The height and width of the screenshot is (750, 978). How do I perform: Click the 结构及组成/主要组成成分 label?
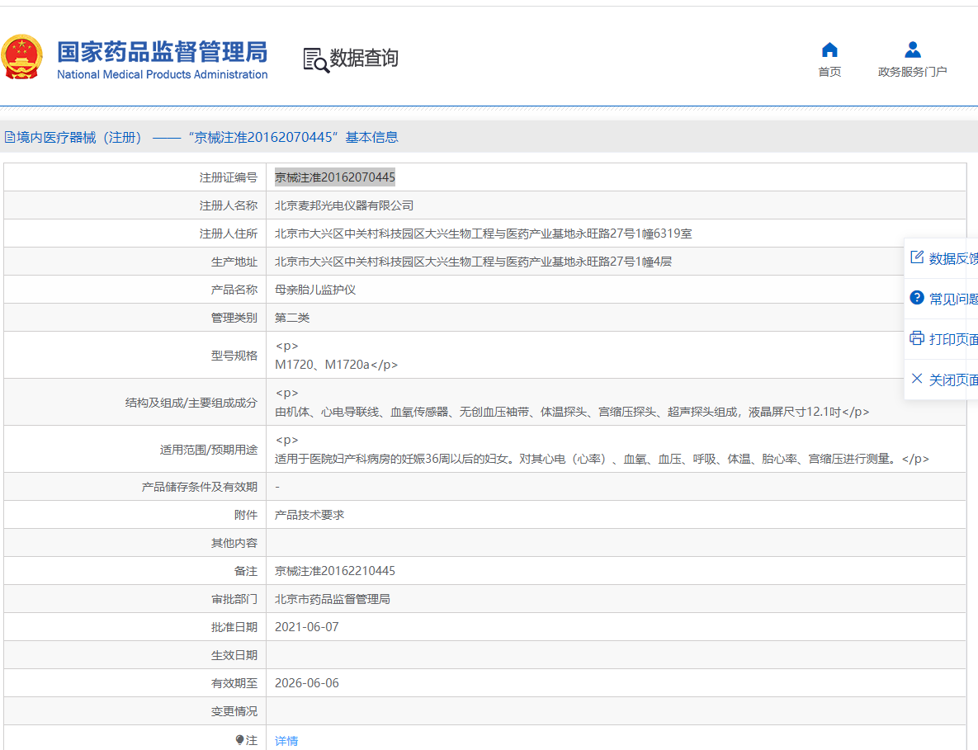click(x=191, y=403)
